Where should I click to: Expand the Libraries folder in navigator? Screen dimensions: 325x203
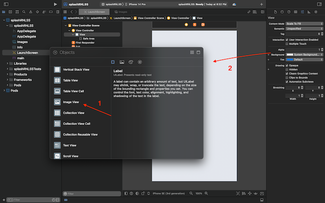click(7, 64)
